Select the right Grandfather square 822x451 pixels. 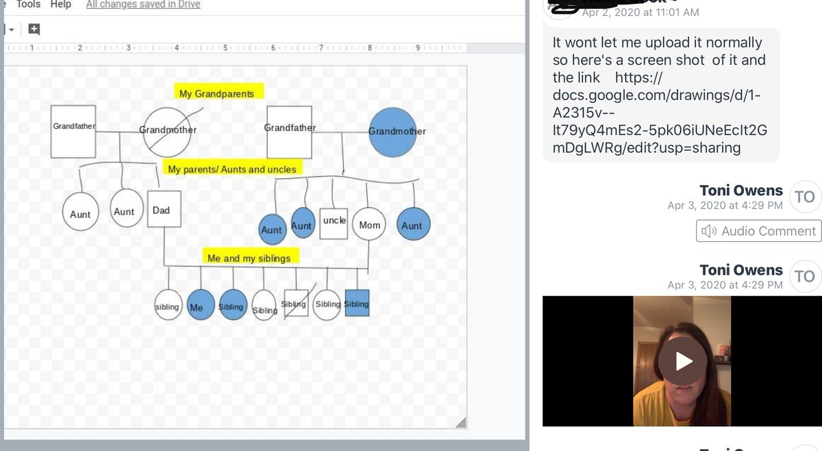[x=289, y=132]
